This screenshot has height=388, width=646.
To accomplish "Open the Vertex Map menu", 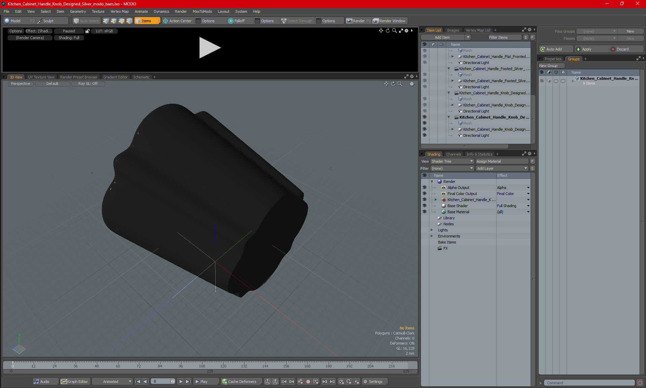I will click(119, 11).
